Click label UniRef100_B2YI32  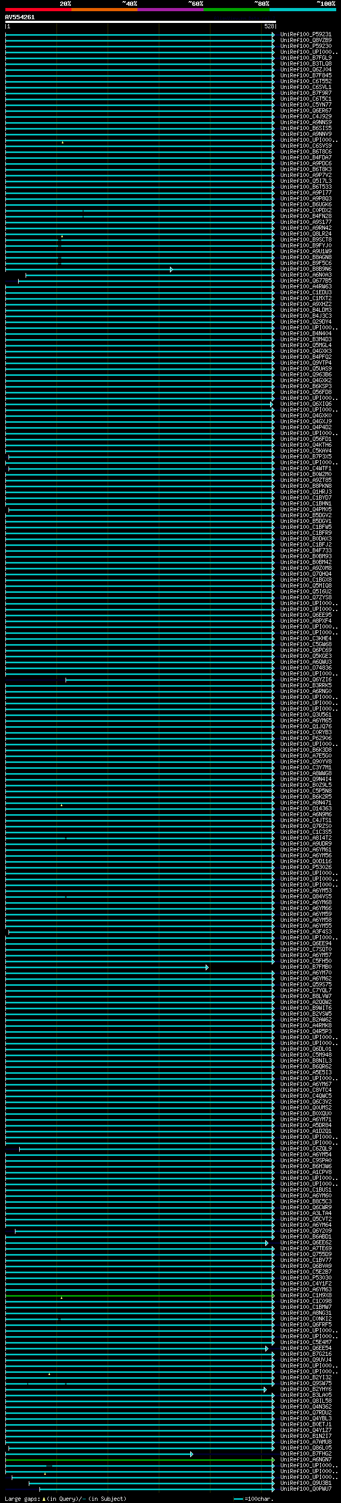point(305,1378)
